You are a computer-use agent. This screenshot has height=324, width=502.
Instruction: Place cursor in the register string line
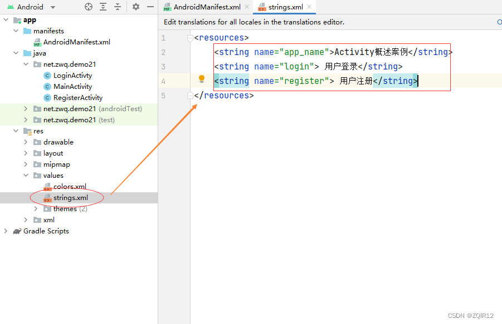316,81
